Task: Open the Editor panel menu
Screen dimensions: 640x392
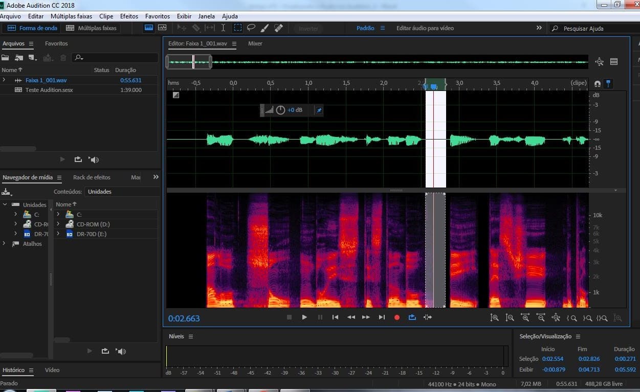Action: pyautogui.click(x=234, y=44)
